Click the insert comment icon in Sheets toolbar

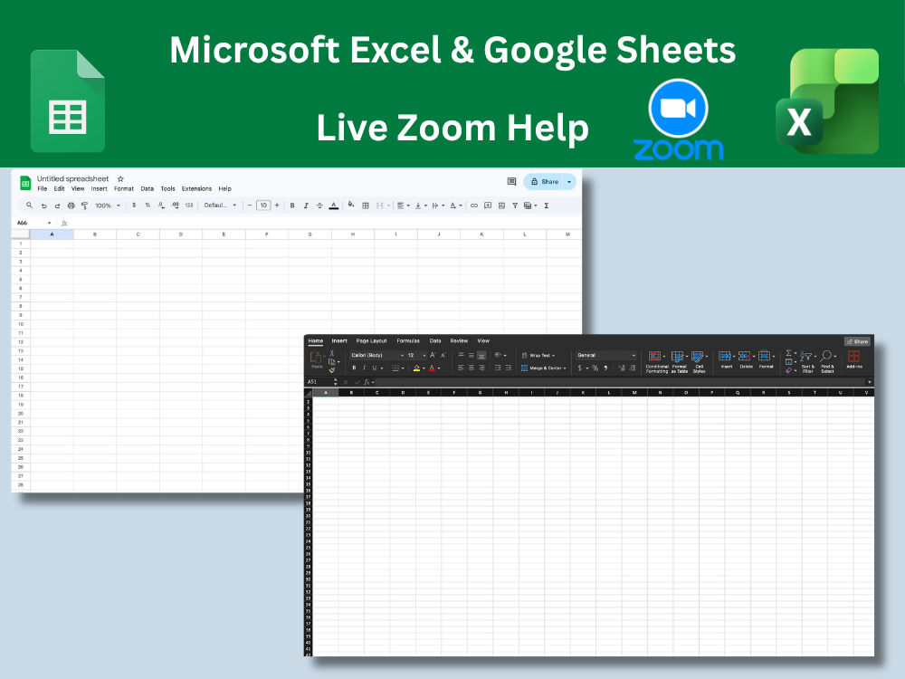pyautogui.click(x=488, y=206)
